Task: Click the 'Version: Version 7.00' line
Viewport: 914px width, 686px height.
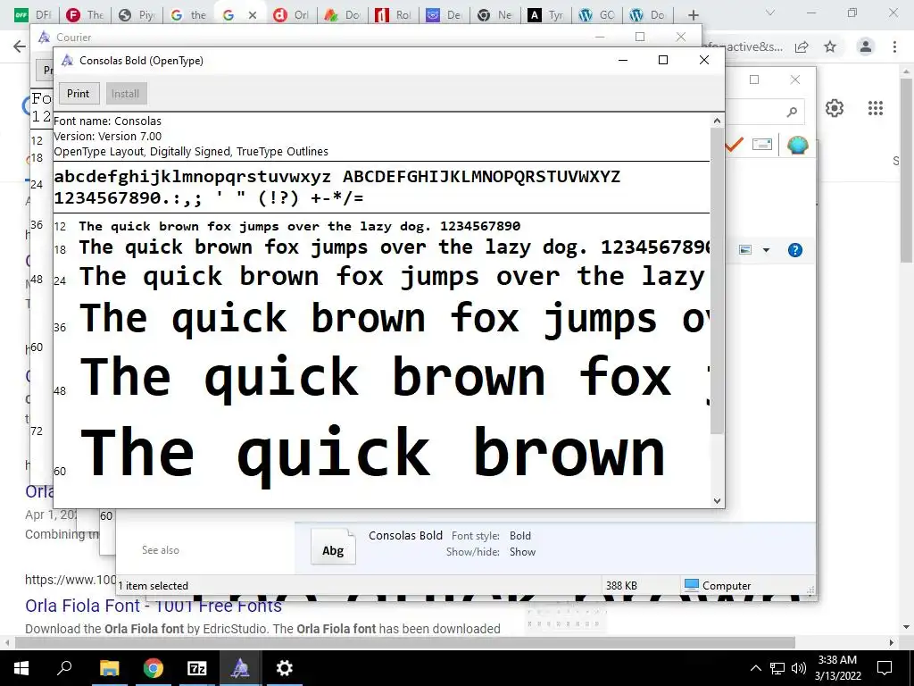Action: (x=108, y=136)
